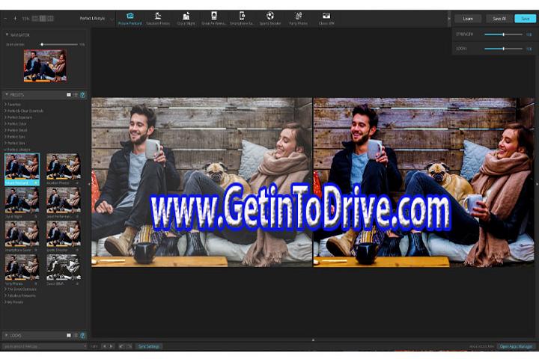Go to next image arrow

coord(111,346)
